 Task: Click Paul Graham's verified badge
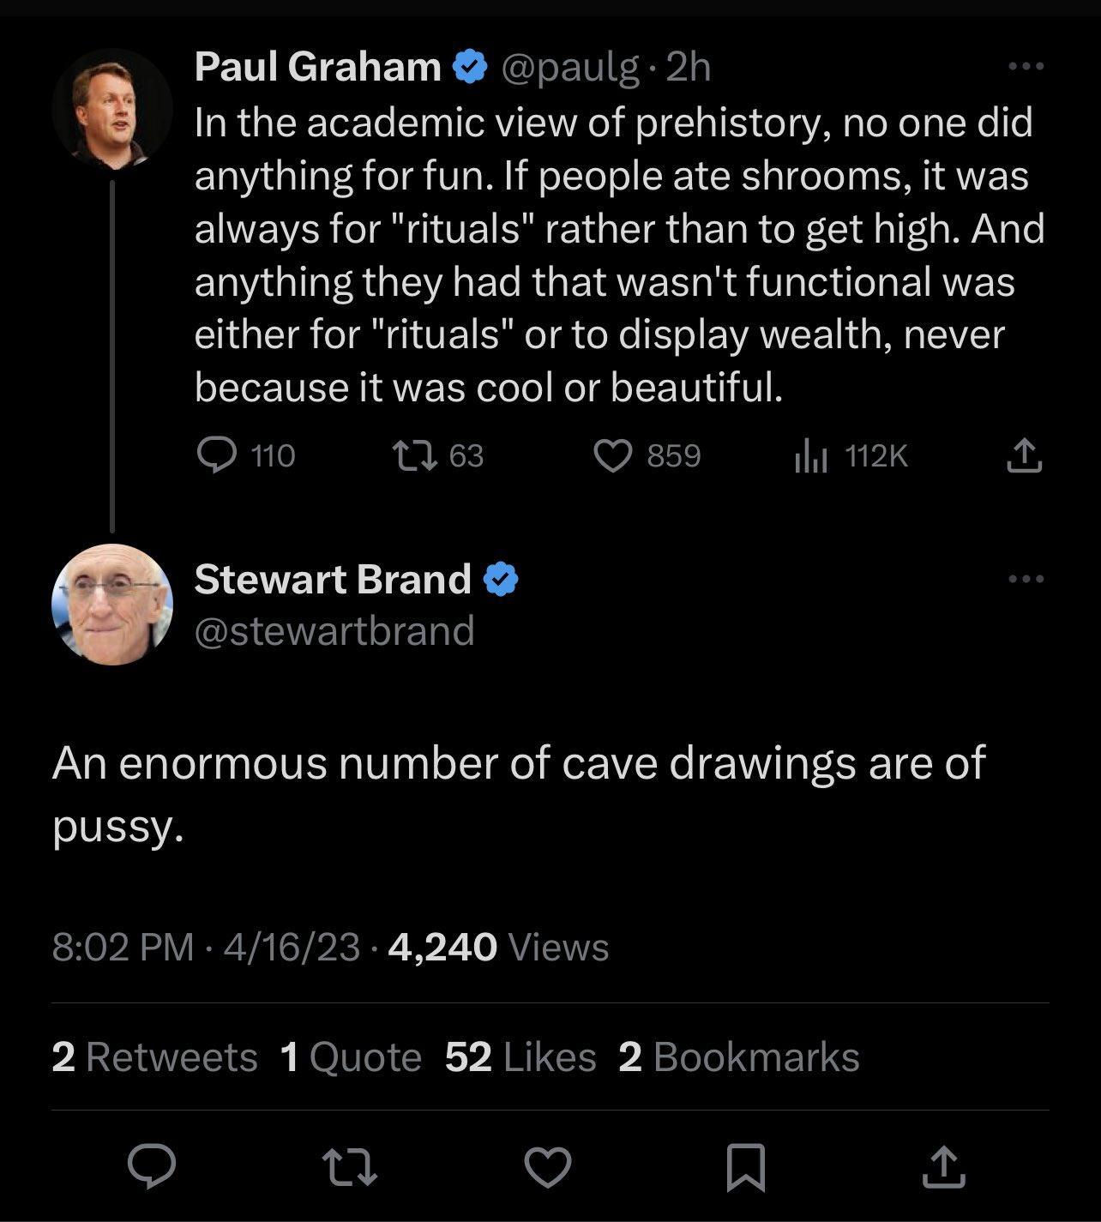point(469,65)
